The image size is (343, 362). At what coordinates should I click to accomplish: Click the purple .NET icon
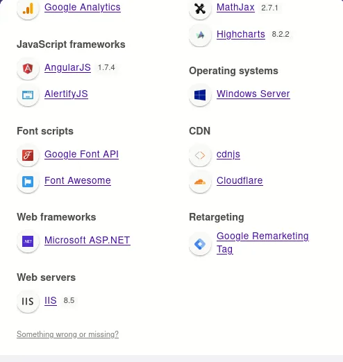[28, 241]
